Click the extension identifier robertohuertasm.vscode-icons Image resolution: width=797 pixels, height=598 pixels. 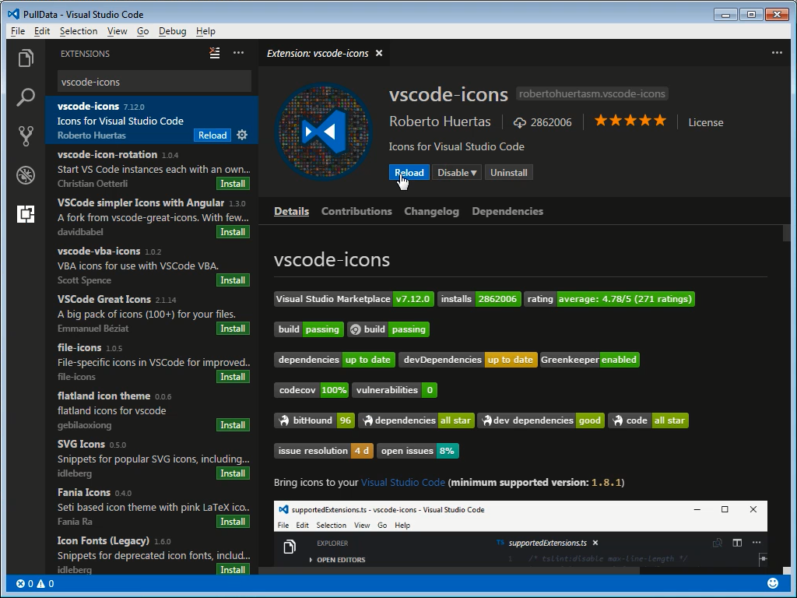click(x=592, y=93)
